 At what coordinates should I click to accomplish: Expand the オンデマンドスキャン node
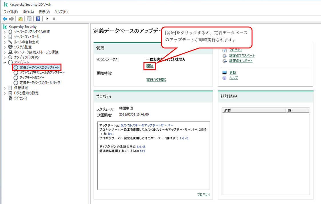[x=5, y=58]
